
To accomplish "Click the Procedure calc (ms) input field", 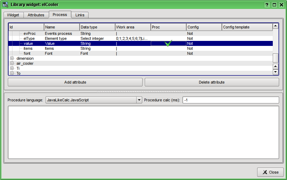I will click(230, 100).
